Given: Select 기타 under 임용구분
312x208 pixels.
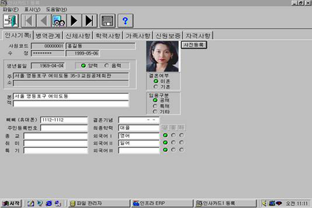Looking at the screenshot, I should click(x=155, y=111).
